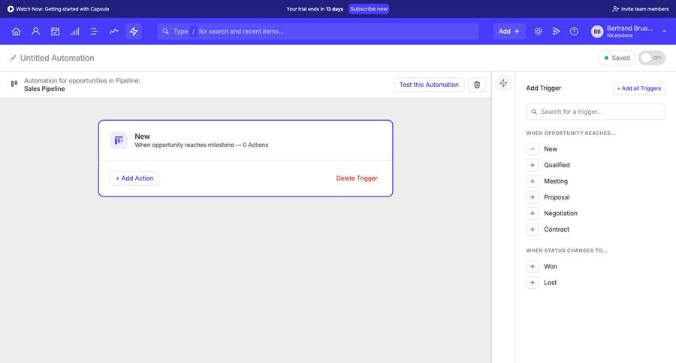The width and height of the screenshot is (676, 363).
Task: Click Subscribe now in trial banner
Action: (x=369, y=9)
